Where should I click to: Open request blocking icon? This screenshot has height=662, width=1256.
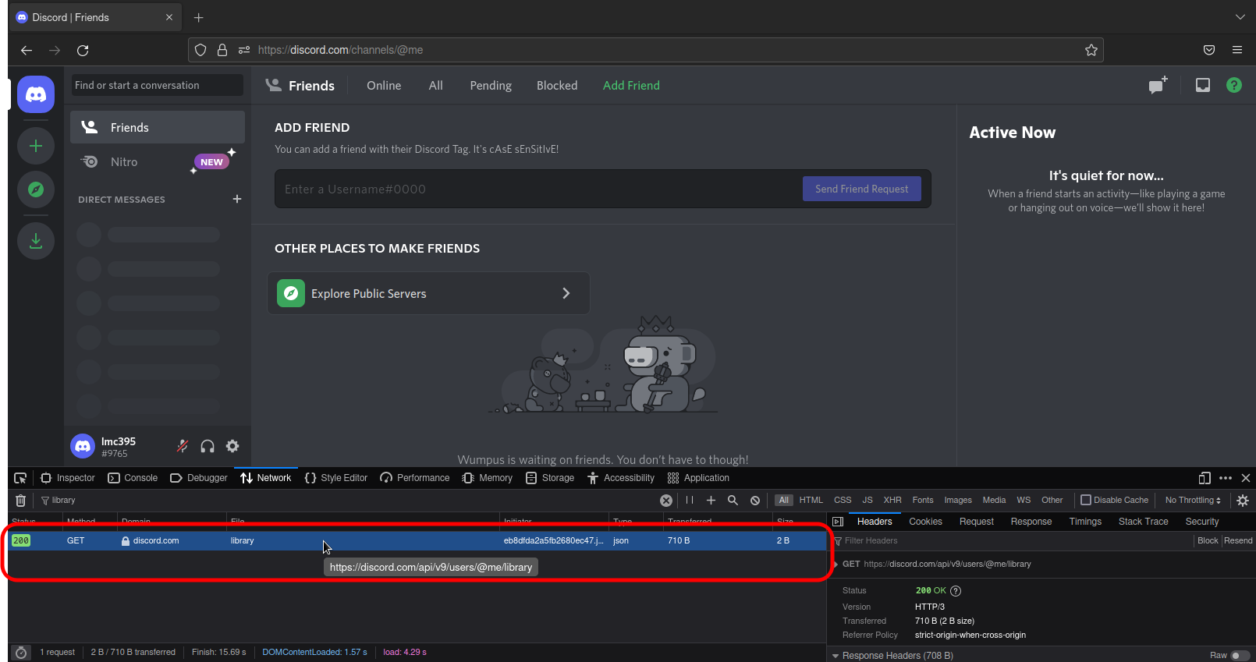click(755, 501)
